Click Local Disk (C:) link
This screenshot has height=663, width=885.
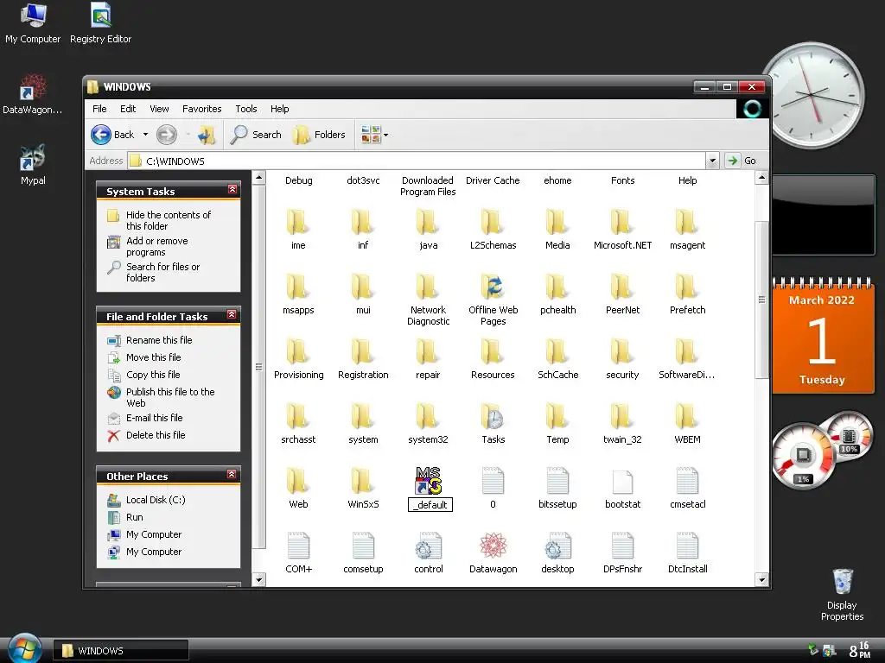(156, 500)
